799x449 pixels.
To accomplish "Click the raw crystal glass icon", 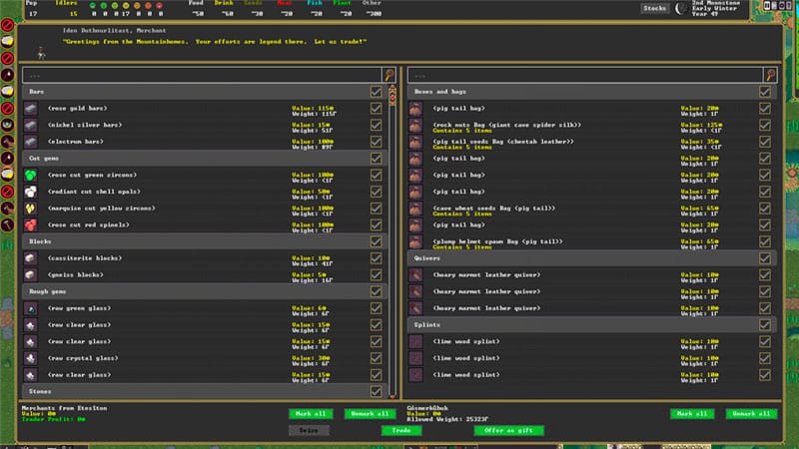I will (x=31, y=358).
